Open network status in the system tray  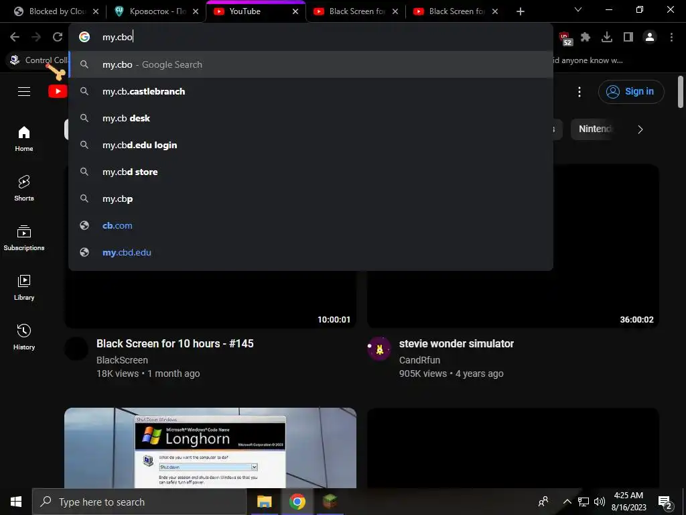click(x=584, y=502)
